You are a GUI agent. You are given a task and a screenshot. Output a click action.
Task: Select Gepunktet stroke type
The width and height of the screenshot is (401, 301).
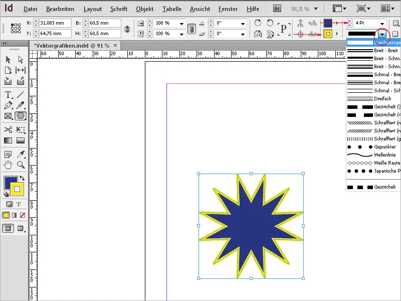(x=373, y=147)
